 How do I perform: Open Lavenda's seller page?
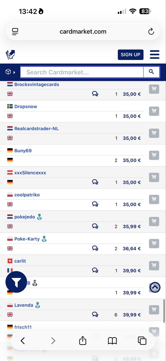[24, 305]
